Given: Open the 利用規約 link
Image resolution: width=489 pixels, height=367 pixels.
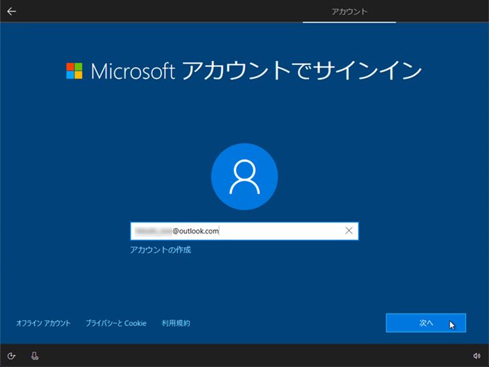Looking at the screenshot, I should click(176, 323).
